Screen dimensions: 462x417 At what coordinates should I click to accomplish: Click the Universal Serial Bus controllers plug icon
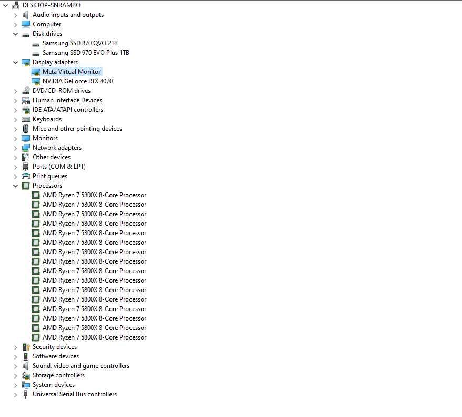click(x=26, y=394)
